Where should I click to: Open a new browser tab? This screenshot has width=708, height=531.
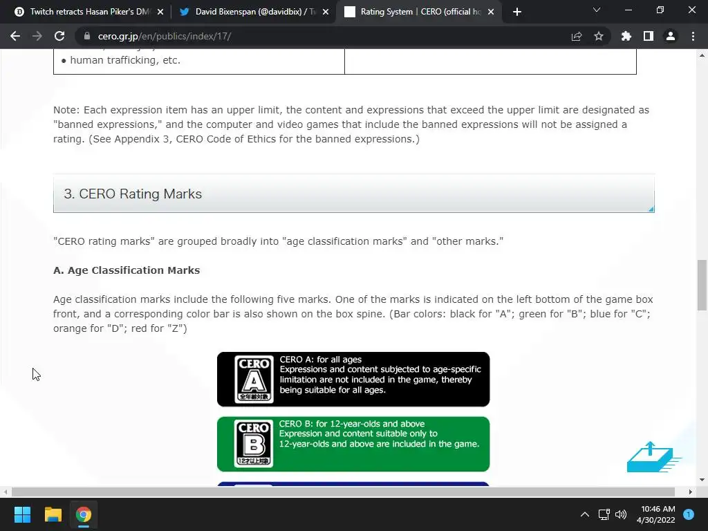click(x=517, y=12)
